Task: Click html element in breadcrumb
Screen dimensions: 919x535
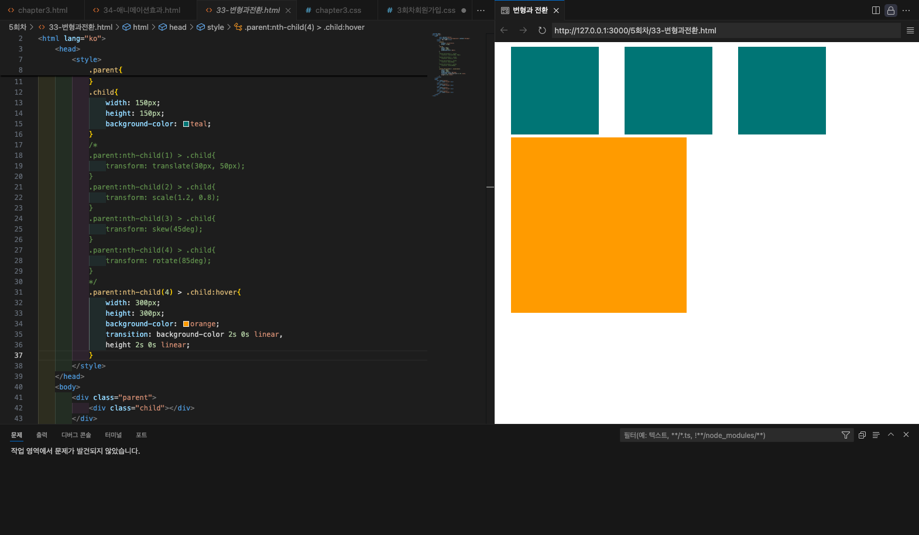Action: pyautogui.click(x=135, y=27)
